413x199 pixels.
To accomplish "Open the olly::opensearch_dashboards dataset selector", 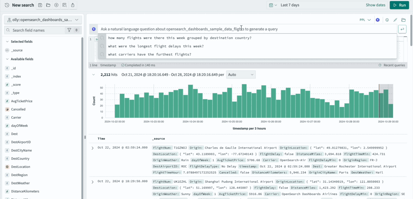I will click(43, 20).
